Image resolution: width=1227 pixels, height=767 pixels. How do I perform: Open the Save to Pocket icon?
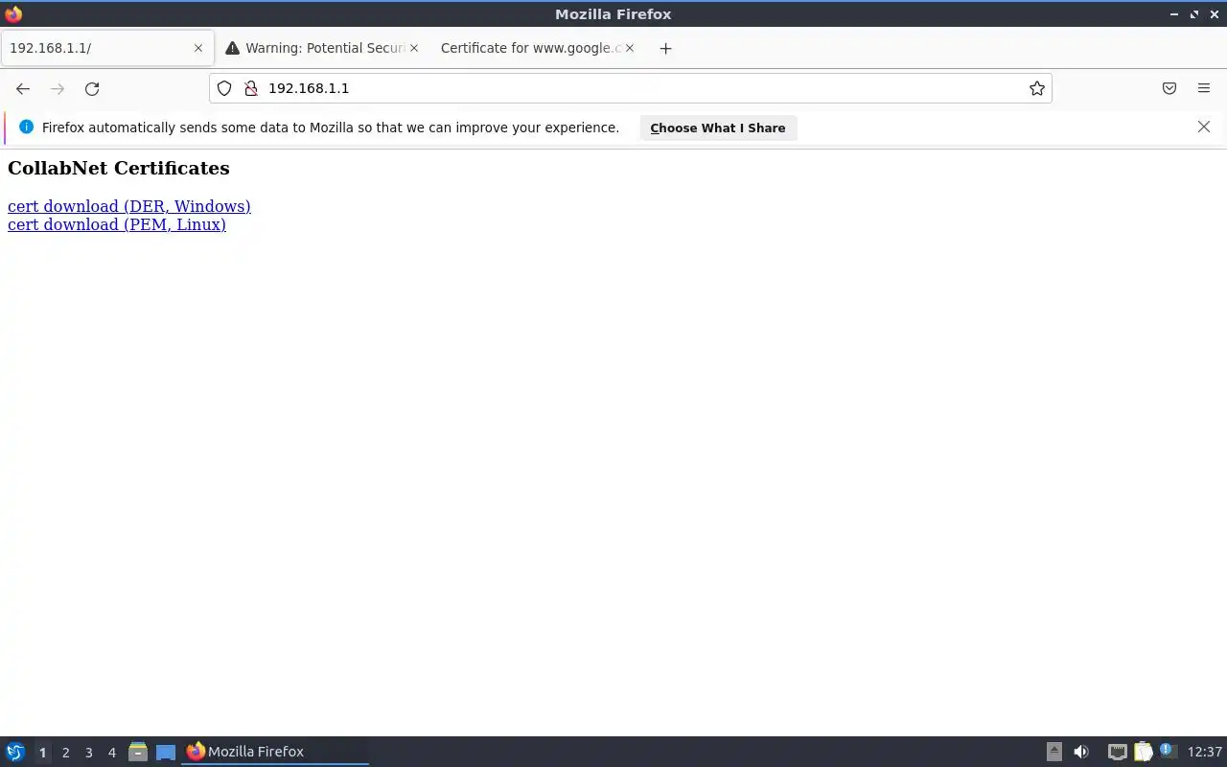point(1169,88)
